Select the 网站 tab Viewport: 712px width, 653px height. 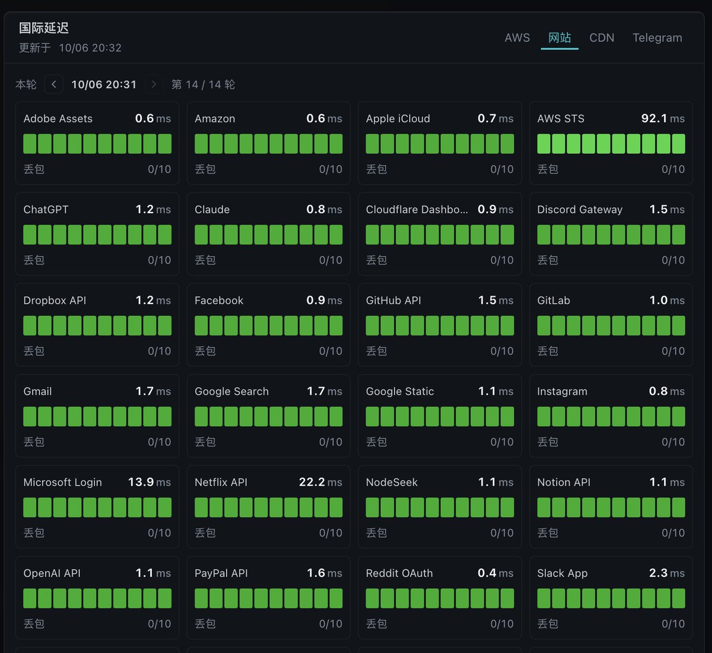click(560, 37)
